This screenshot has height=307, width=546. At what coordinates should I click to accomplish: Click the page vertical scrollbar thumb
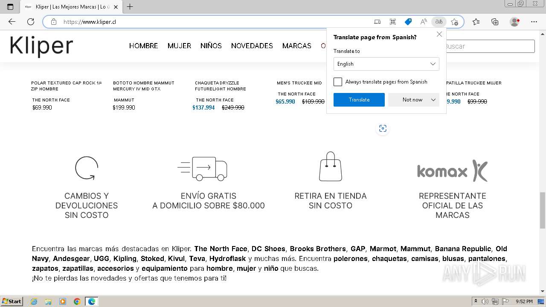pos(542,210)
